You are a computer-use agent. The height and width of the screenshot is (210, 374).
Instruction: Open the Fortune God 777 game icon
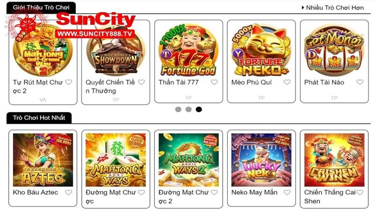(x=188, y=49)
